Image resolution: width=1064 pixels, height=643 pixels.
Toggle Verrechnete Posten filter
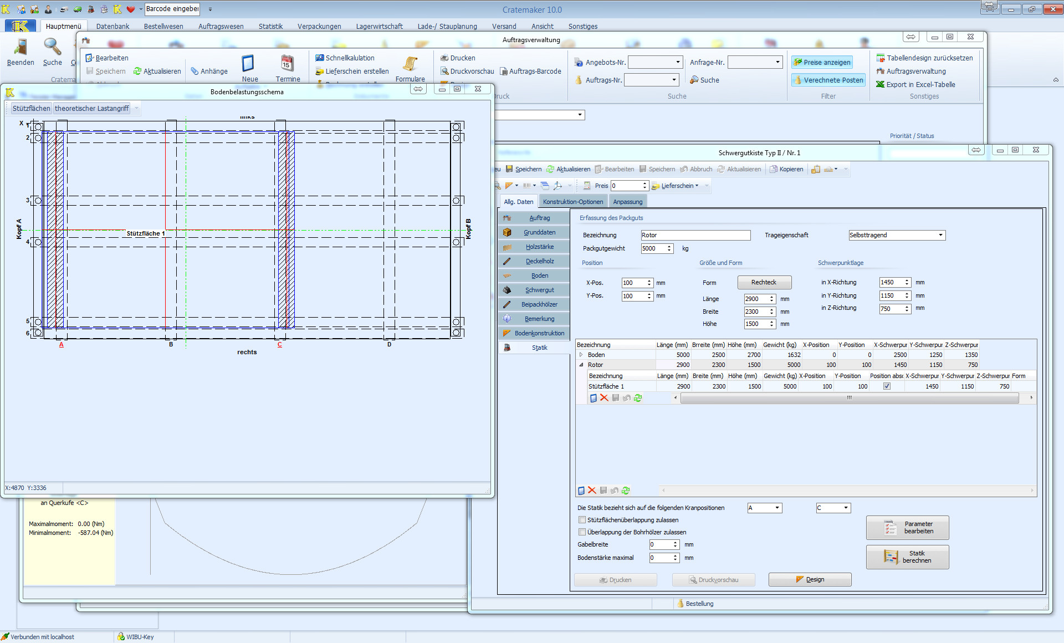[x=828, y=80]
